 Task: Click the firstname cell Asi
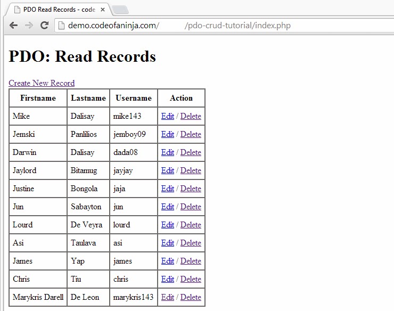tap(38, 243)
